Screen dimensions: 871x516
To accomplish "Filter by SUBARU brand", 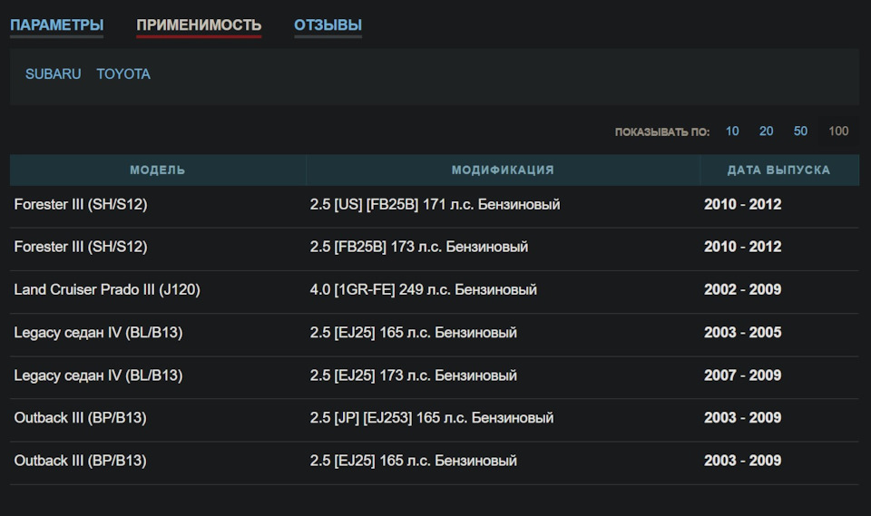I will (54, 73).
